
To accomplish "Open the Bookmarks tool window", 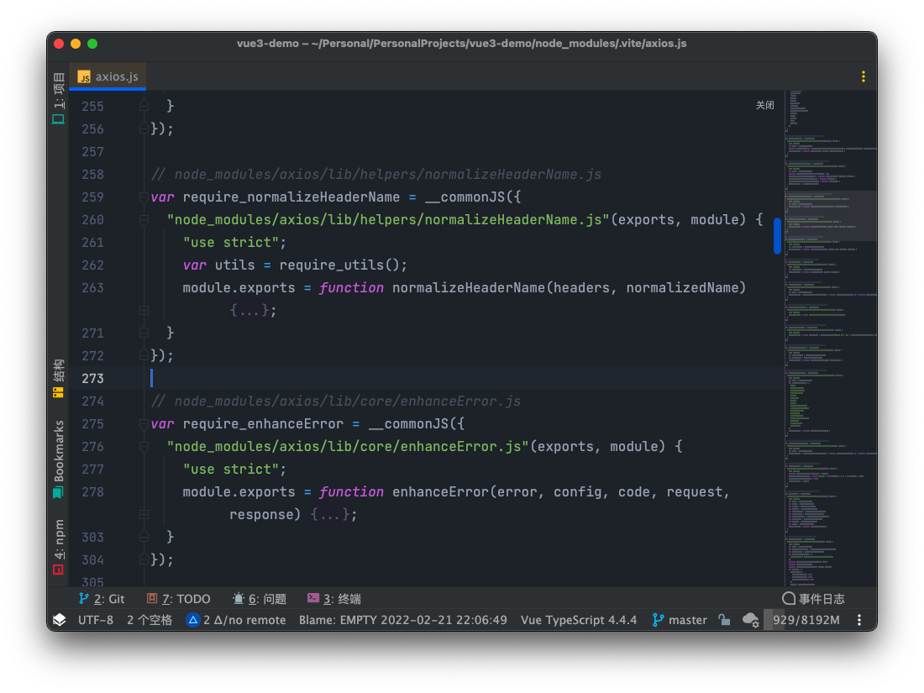I will tap(58, 459).
